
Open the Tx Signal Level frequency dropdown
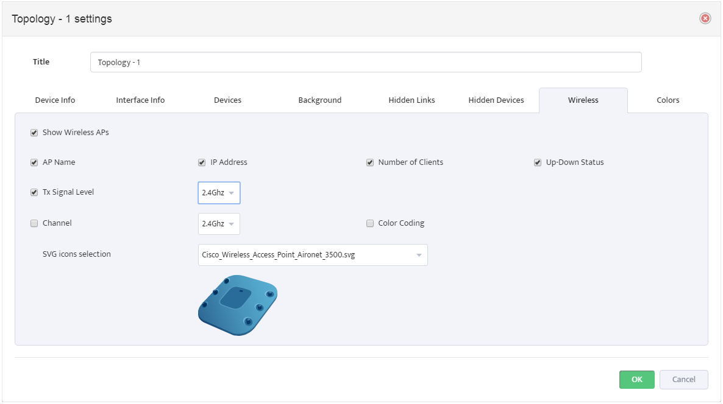219,193
